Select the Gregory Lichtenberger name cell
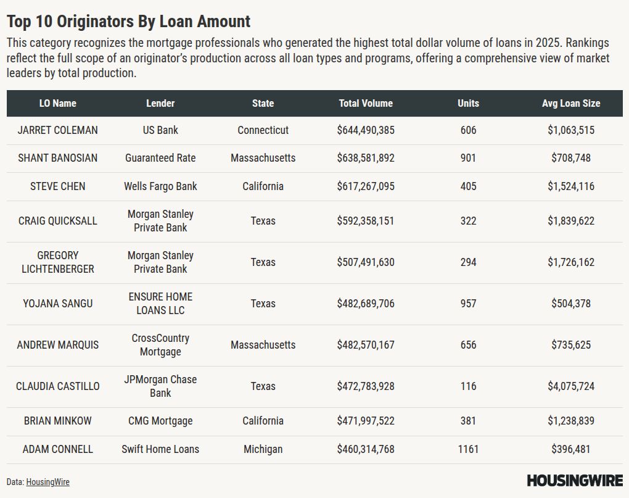The image size is (629, 498). tap(58, 262)
